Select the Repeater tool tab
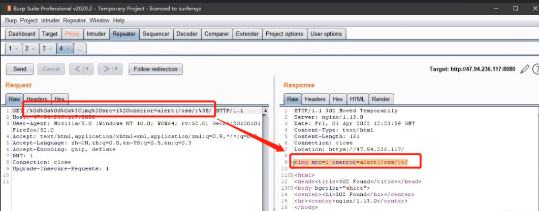The image size is (539, 211). (x=124, y=34)
